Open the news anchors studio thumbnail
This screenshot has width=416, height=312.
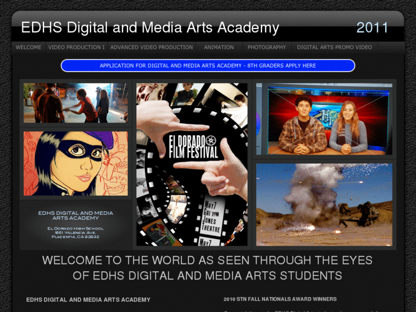[324, 119]
